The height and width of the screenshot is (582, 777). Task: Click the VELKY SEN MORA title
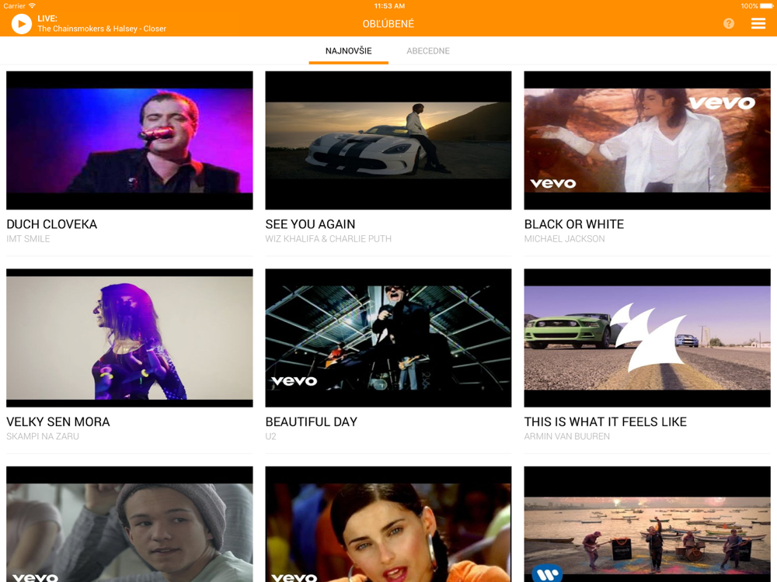point(58,421)
